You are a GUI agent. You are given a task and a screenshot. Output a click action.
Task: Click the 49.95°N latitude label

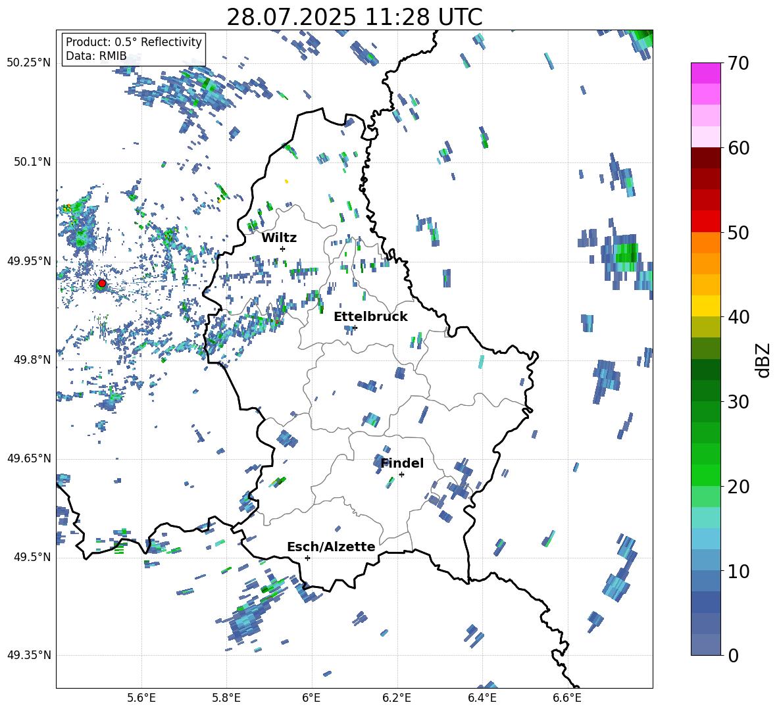pyautogui.click(x=29, y=260)
